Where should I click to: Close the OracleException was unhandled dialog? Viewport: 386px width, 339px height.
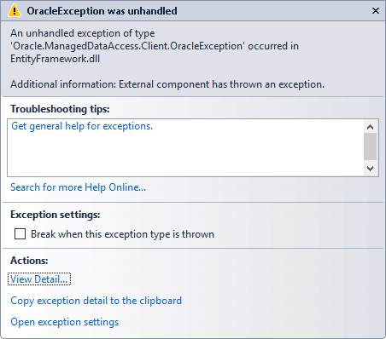coord(376,11)
